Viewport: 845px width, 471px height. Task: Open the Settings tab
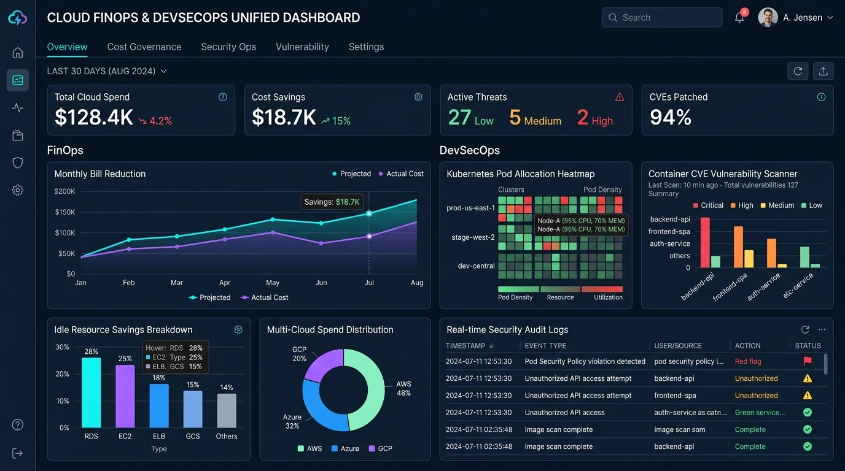pyautogui.click(x=366, y=47)
